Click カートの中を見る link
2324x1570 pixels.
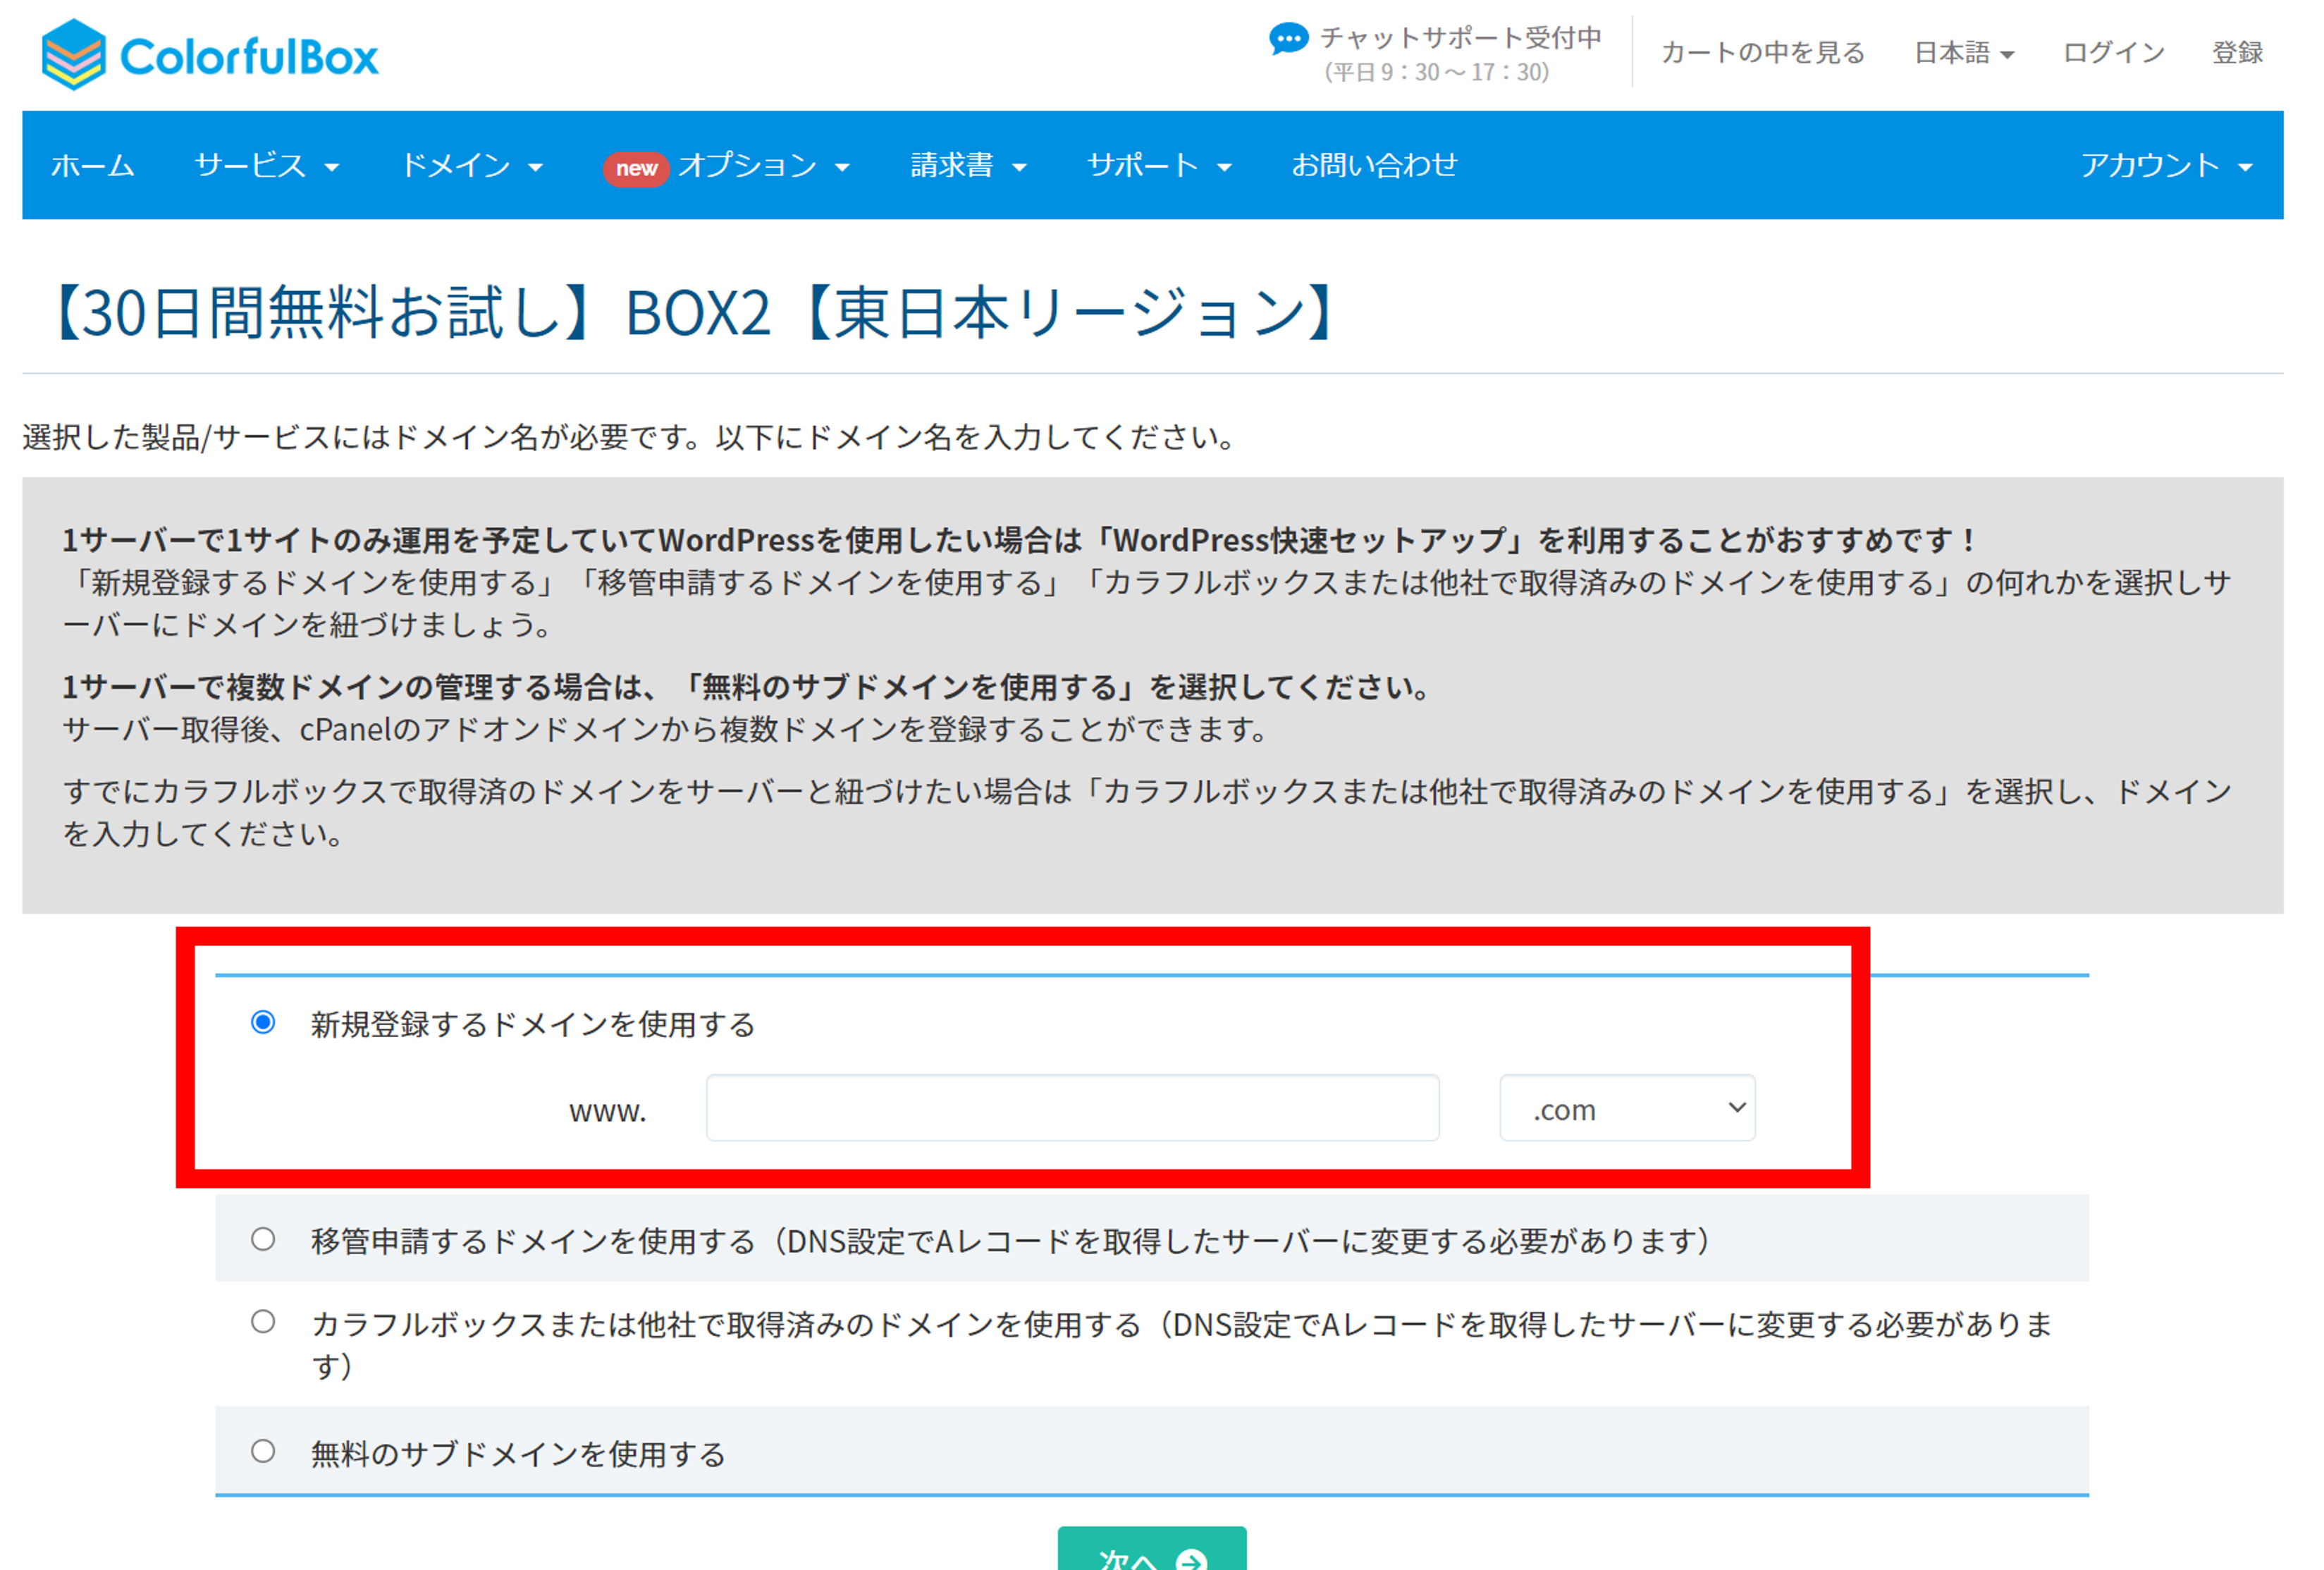[1763, 53]
